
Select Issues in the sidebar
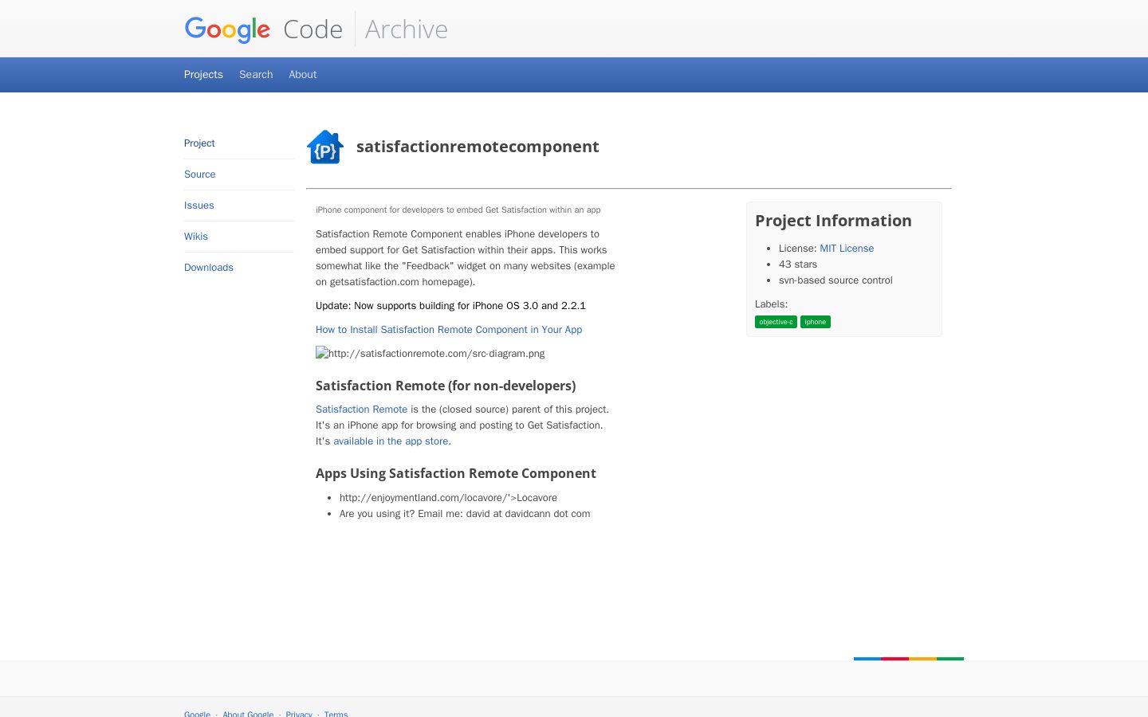click(199, 206)
